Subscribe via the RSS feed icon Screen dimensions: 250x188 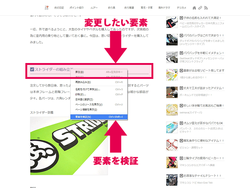pyautogui.click(x=206, y=8)
